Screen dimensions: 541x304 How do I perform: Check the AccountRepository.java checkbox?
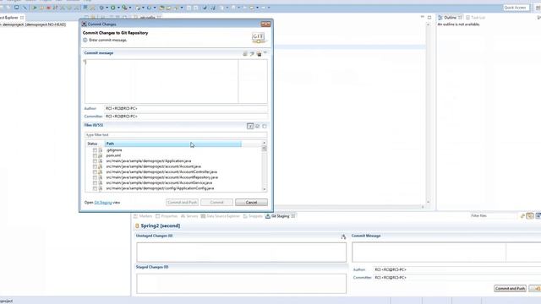[95, 178]
